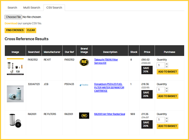Open the Takeuchi filter kit product image
The width and height of the screenshot is (189, 140).
coord(15,67)
